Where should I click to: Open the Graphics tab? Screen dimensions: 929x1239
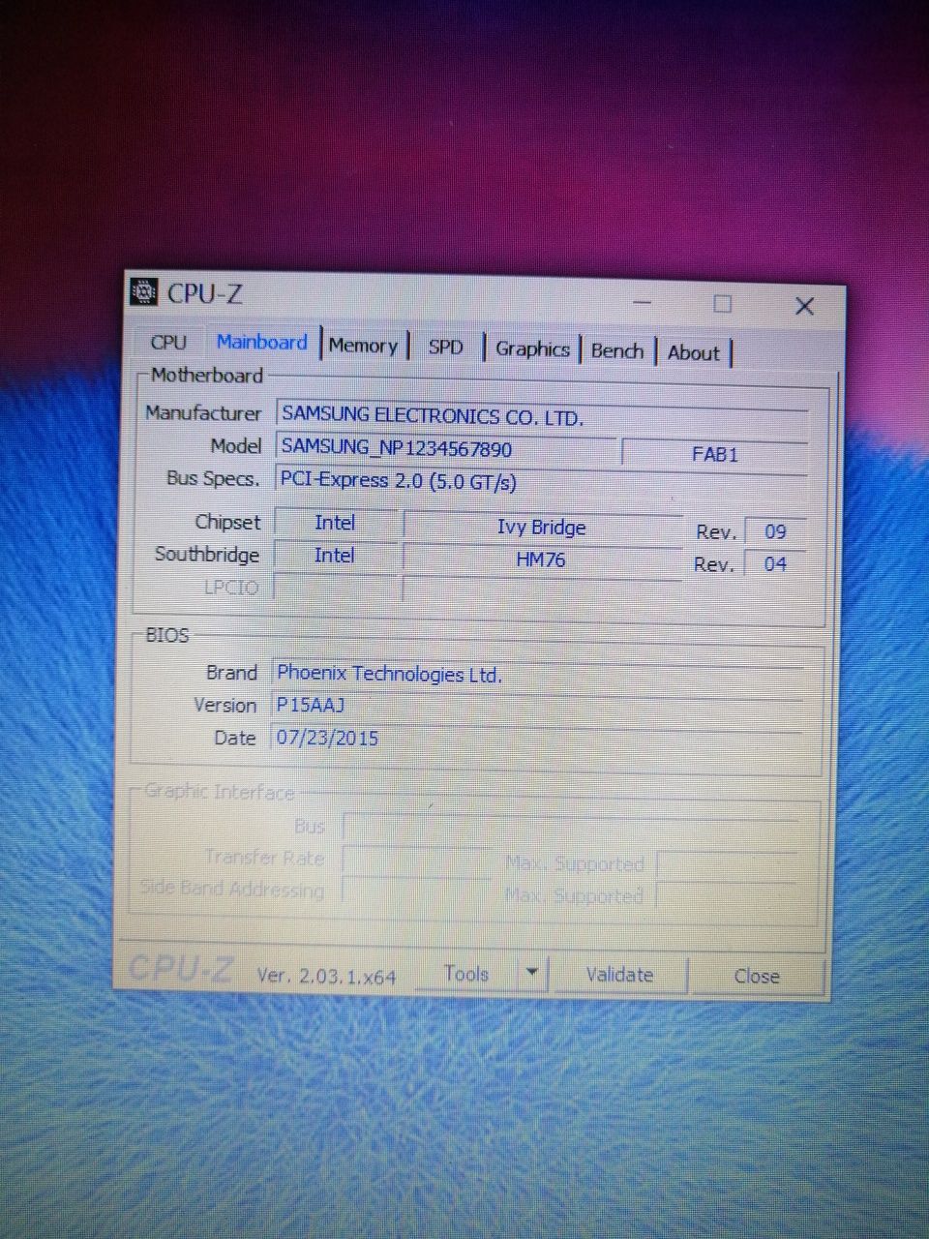(x=532, y=348)
